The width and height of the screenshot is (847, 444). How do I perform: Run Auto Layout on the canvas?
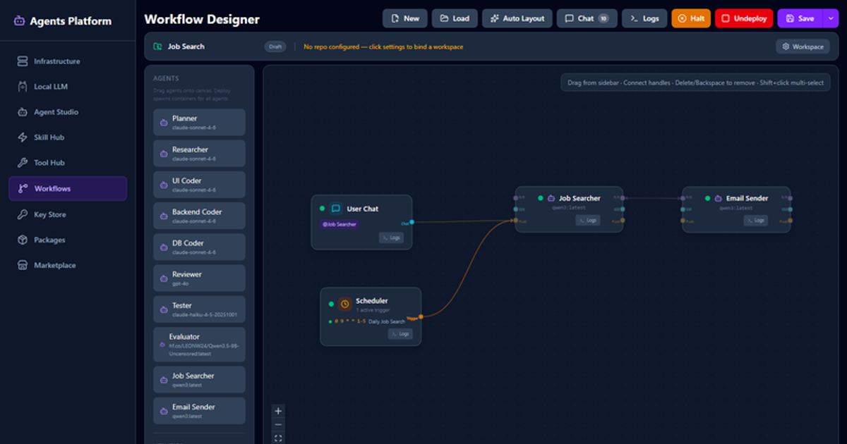517,18
